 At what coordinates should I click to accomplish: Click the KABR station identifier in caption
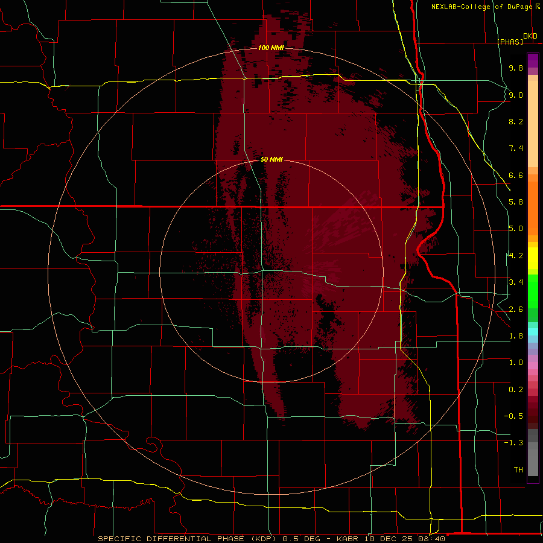(x=348, y=539)
